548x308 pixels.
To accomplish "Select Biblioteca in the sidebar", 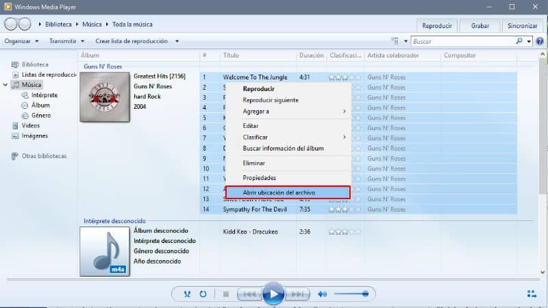I will click(x=35, y=64).
